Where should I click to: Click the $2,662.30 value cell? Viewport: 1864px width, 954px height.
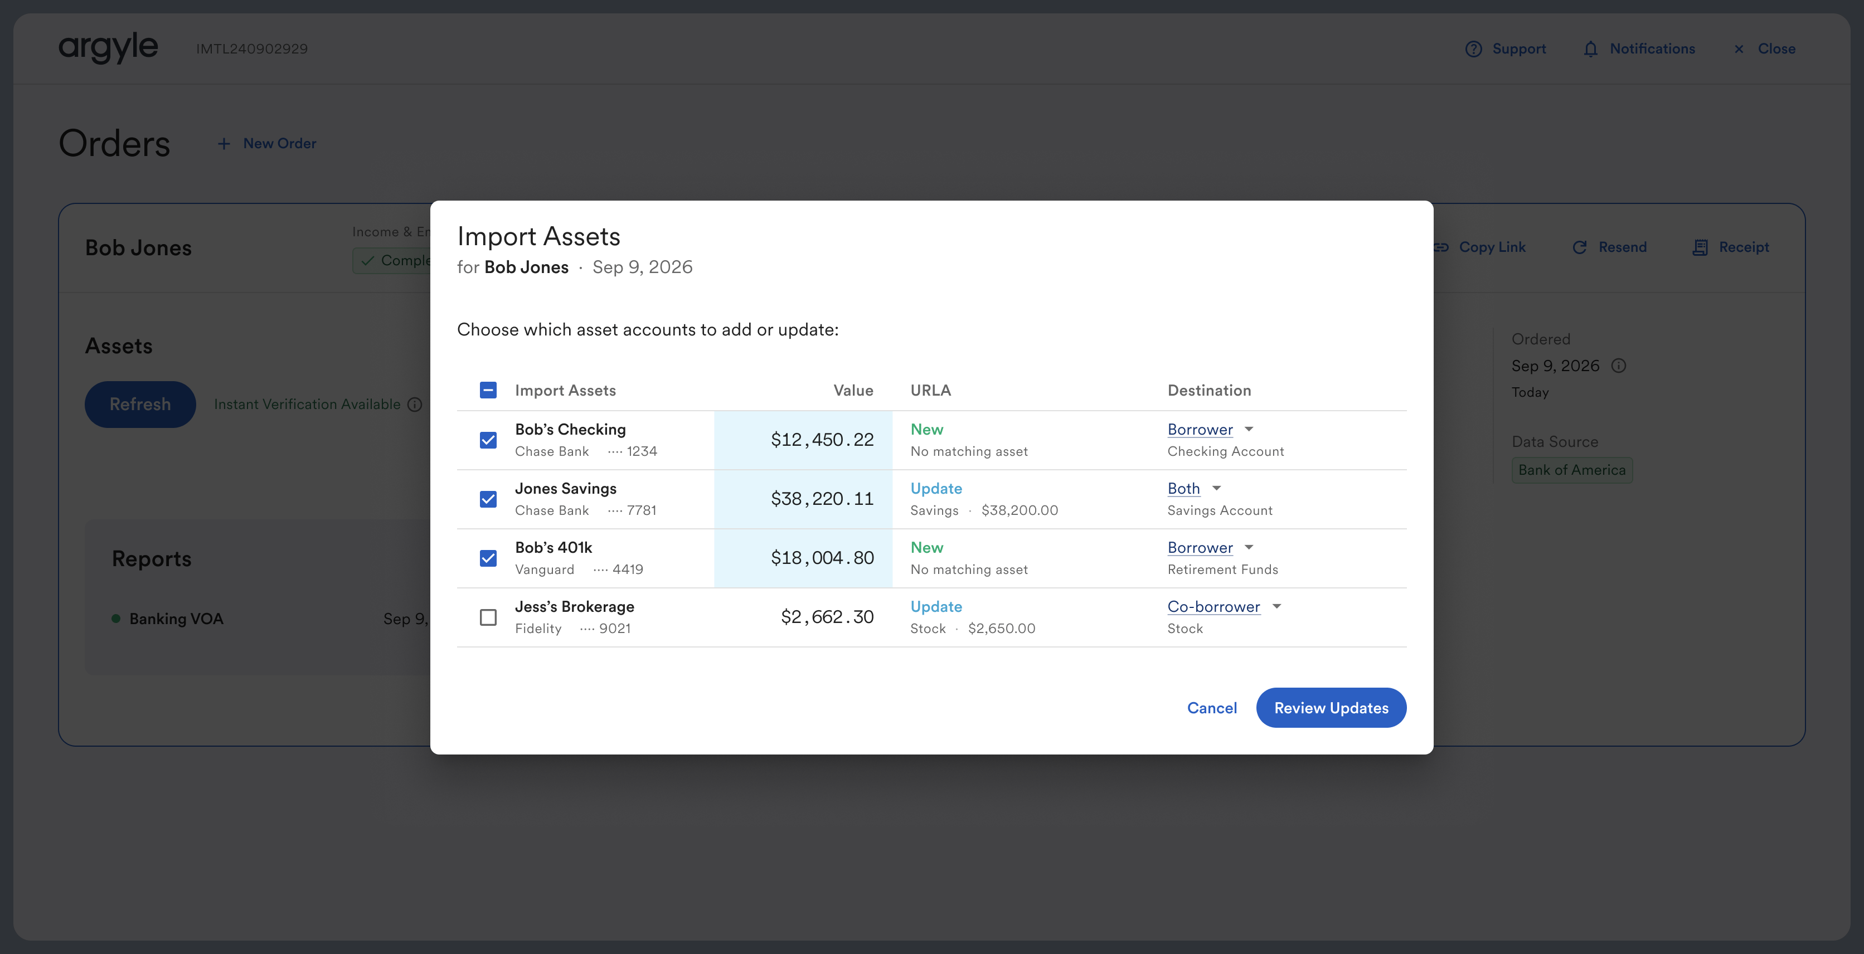pyautogui.click(x=803, y=617)
